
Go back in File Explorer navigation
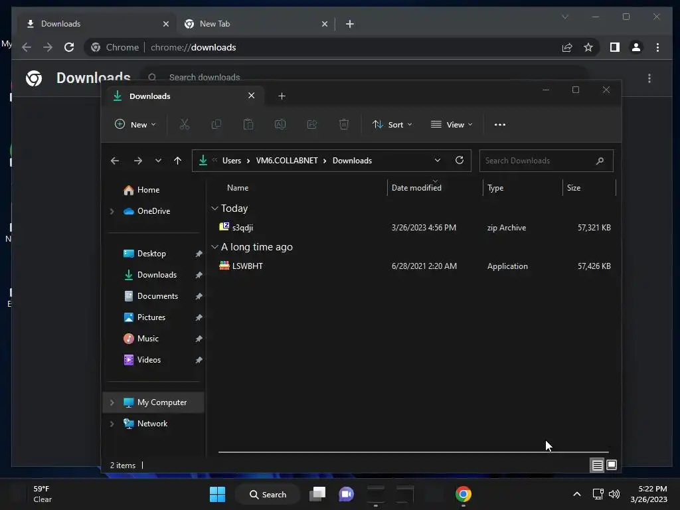(115, 161)
